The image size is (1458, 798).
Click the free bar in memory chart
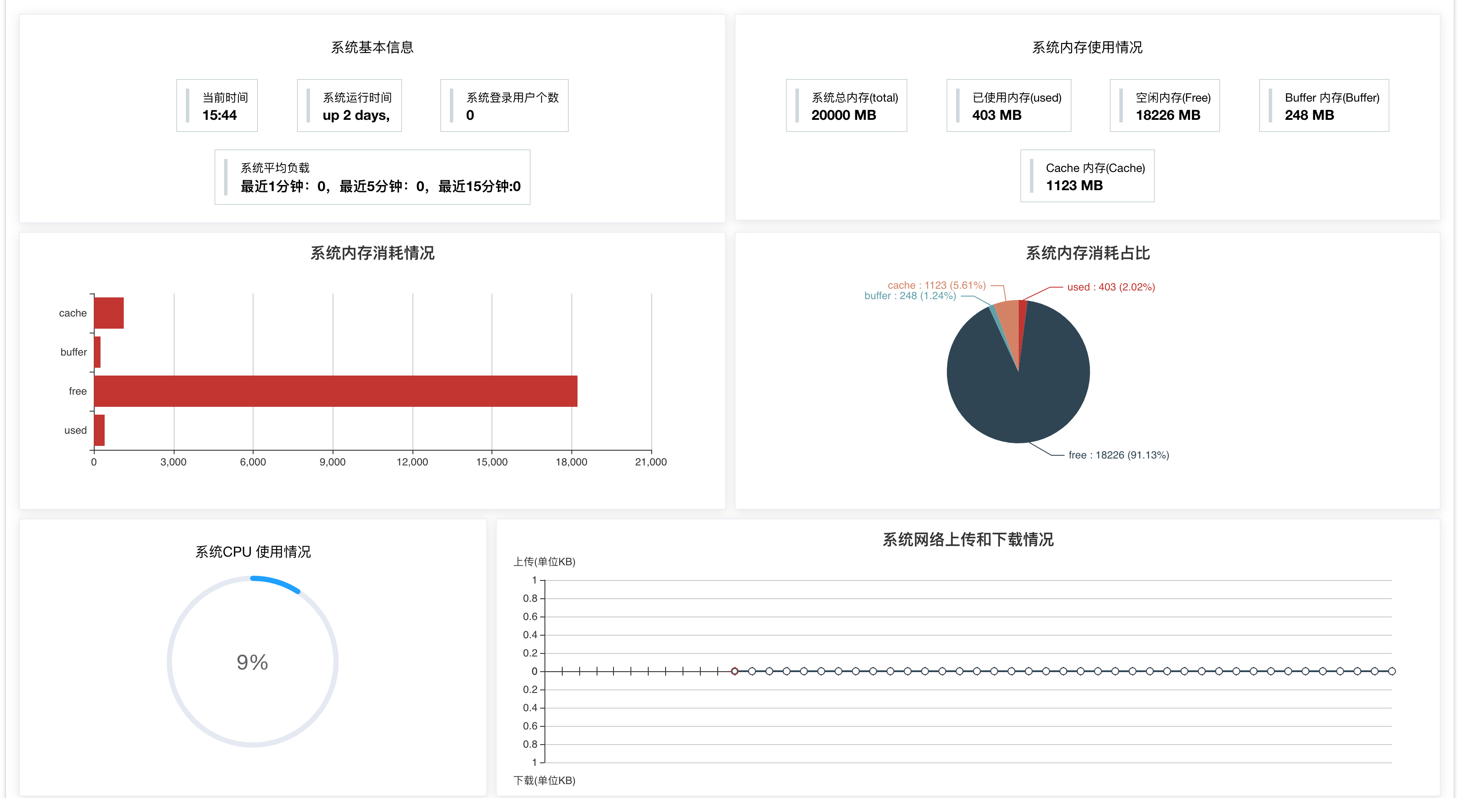(335, 391)
